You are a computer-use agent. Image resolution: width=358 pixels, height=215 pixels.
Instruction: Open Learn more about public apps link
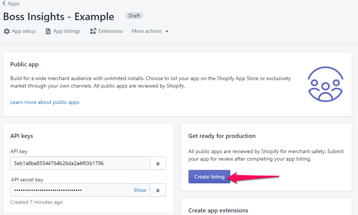45,102
